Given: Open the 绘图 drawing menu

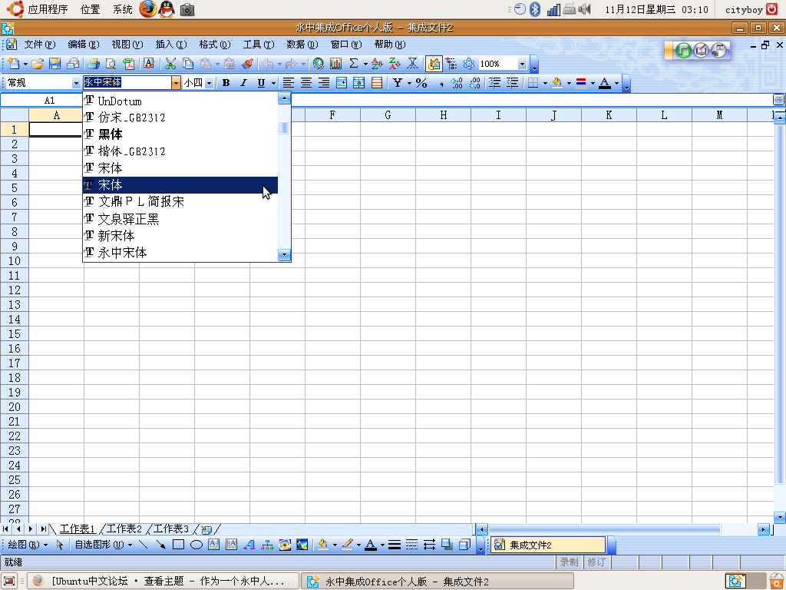Looking at the screenshot, I should click(28, 545).
